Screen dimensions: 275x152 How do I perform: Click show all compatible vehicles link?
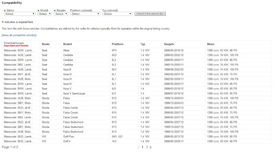click(19, 35)
